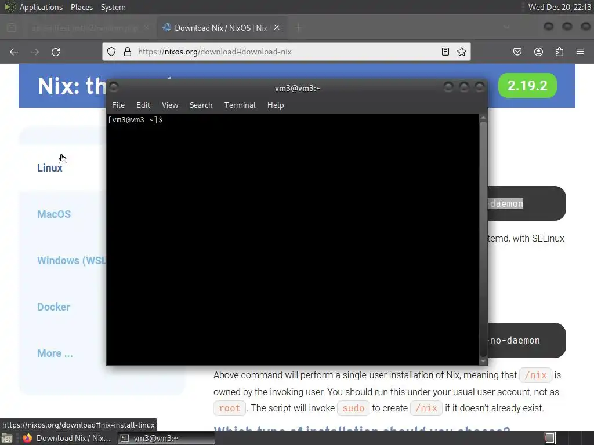This screenshot has width=594, height=445.
Task: Click the Firefox sidebar toggle icon in tab bar
Action: pos(12,27)
